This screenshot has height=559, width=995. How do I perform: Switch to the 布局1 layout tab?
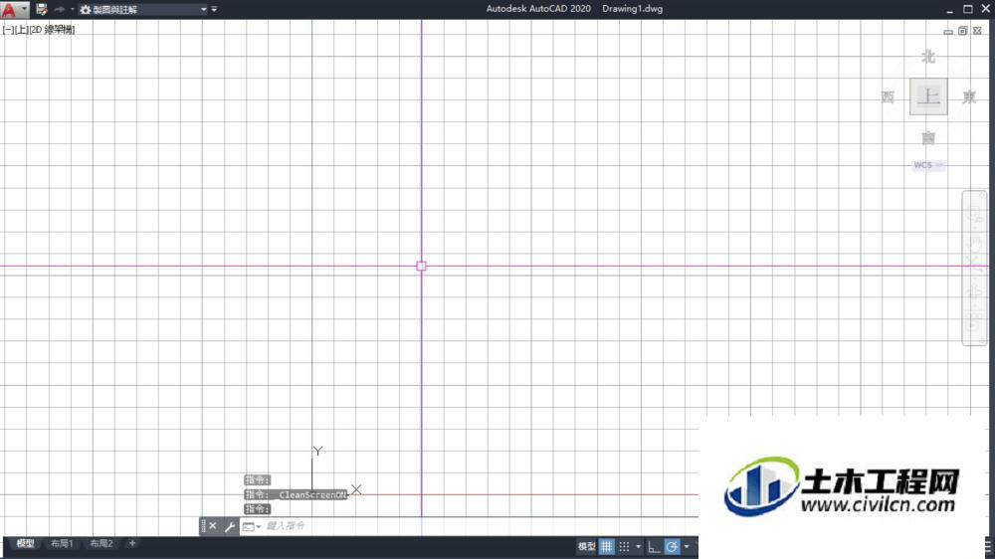62,544
